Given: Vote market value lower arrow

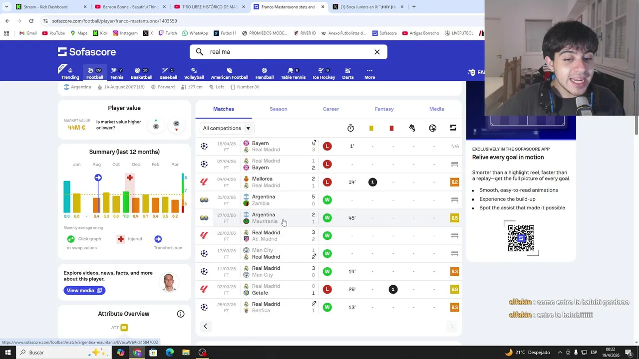Looking at the screenshot, I should (176, 126).
